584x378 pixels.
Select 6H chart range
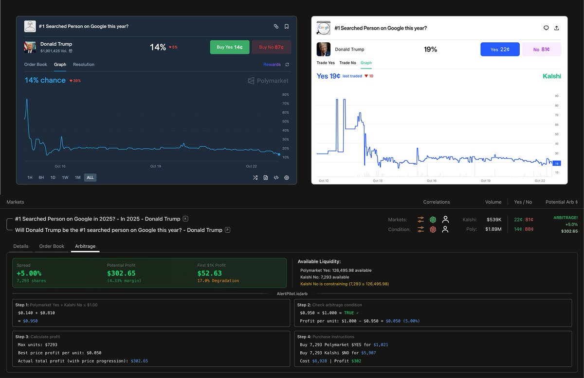click(41, 178)
